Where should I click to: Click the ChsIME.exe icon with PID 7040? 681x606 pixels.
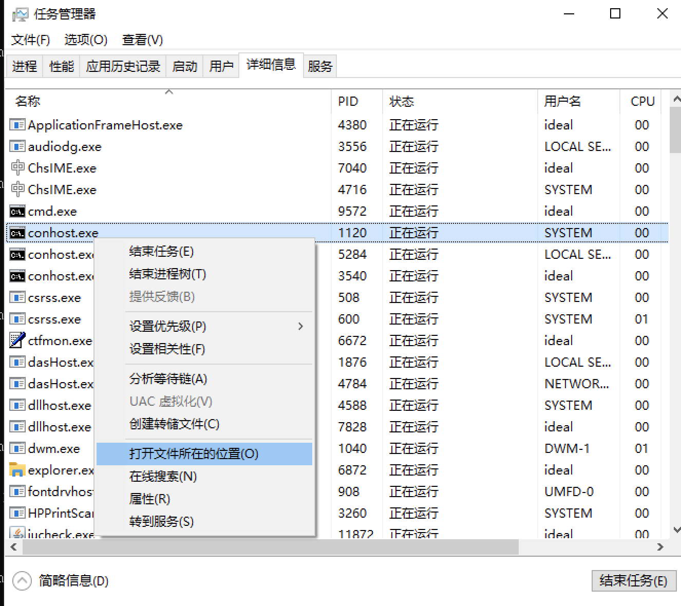pos(17,168)
